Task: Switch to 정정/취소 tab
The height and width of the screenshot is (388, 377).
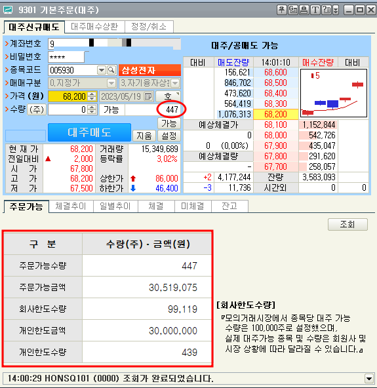Action: point(149,26)
